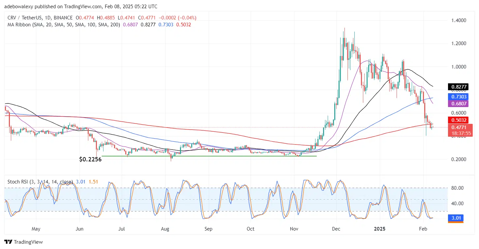This screenshot has height=249, width=479.
Task: Click the black 0.8277 price axis label
Action: click(x=457, y=87)
